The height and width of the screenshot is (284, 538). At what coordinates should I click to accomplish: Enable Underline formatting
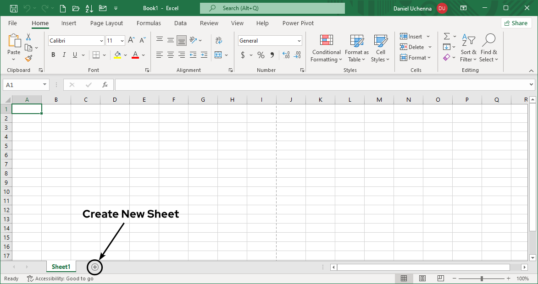(74, 55)
